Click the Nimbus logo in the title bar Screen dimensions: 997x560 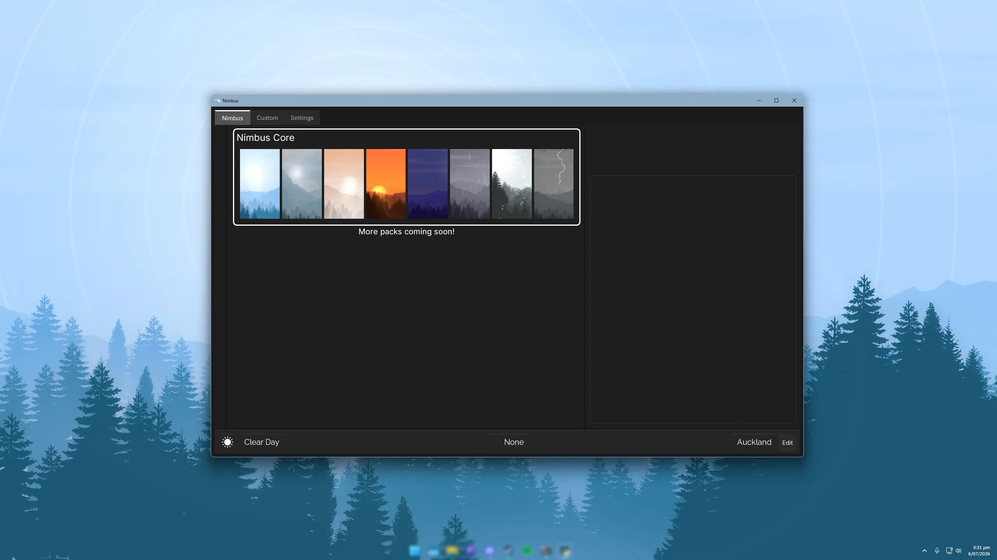(217, 100)
